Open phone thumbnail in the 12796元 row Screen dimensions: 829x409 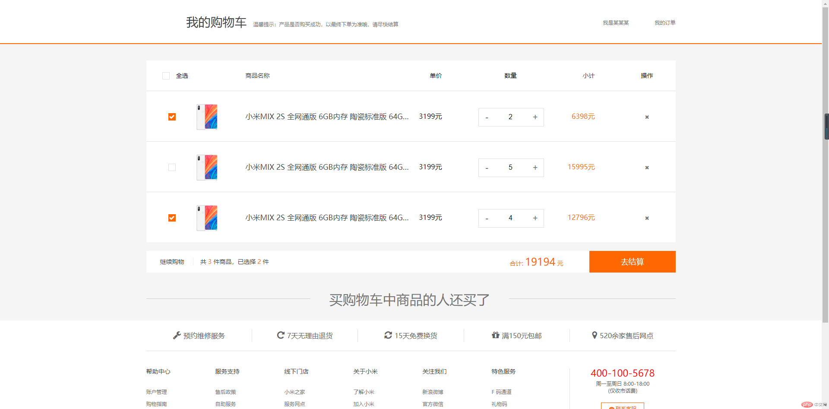[x=207, y=218]
